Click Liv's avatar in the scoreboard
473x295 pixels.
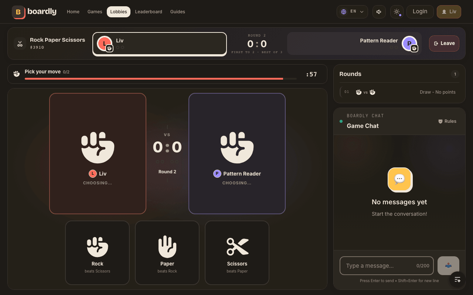click(105, 44)
